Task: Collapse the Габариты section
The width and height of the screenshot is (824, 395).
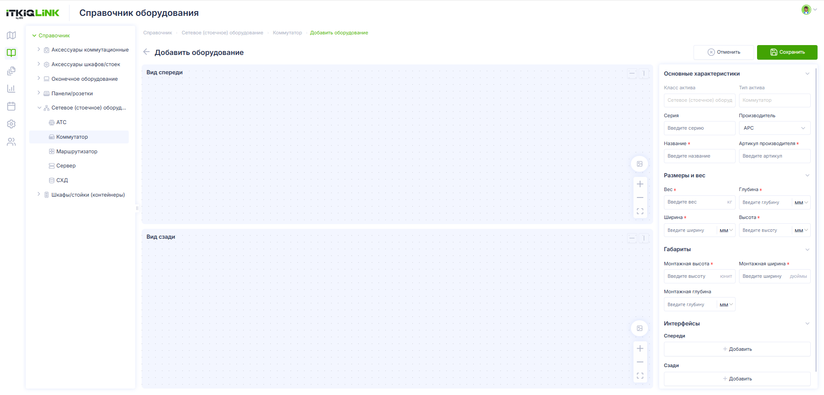Action: 807,249
